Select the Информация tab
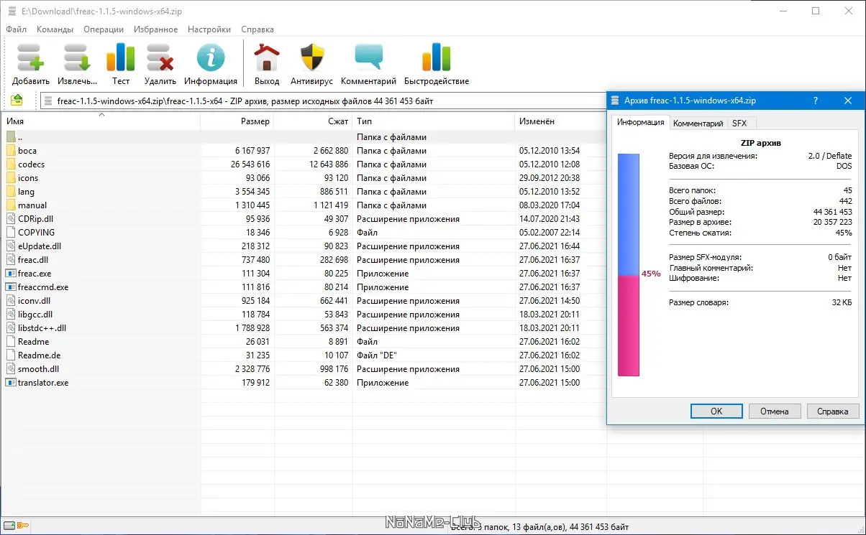 [x=640, y=122]
